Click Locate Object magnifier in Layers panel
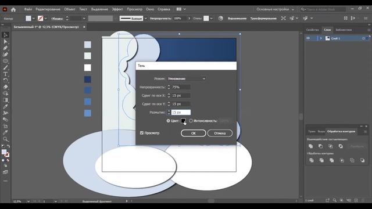This screenshot has width=372, height=209. 335,200
